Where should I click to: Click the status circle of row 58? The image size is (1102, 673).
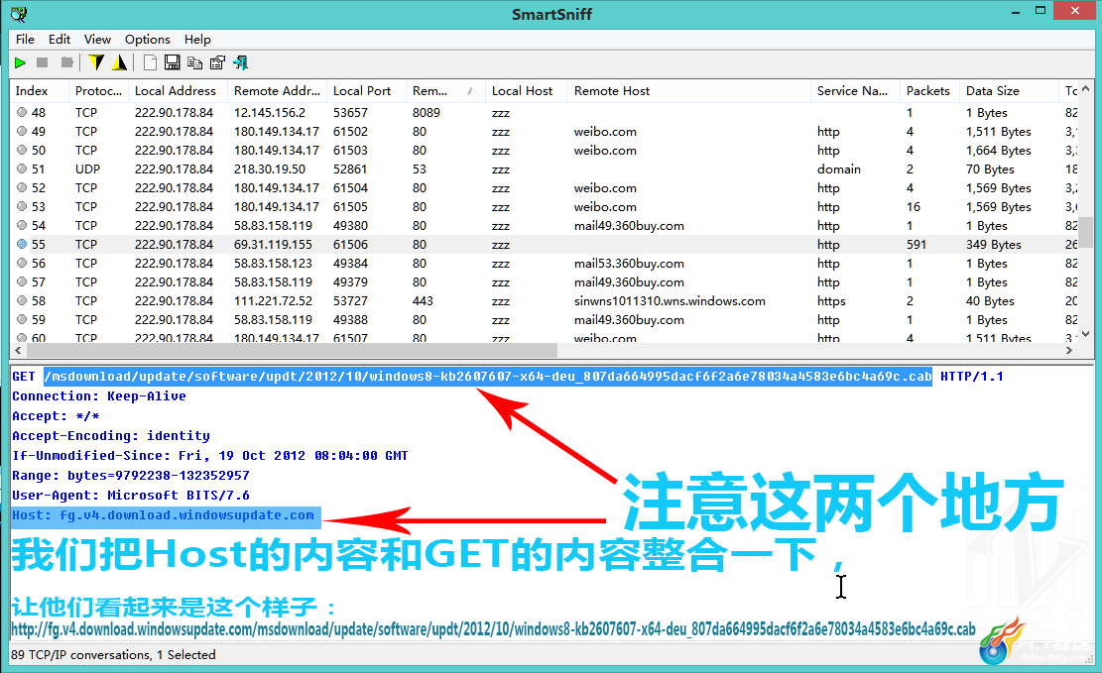coord(22,300)
